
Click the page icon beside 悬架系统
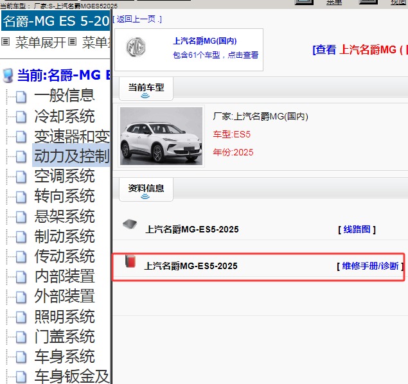pyautogui.click(x=21, y=217)
